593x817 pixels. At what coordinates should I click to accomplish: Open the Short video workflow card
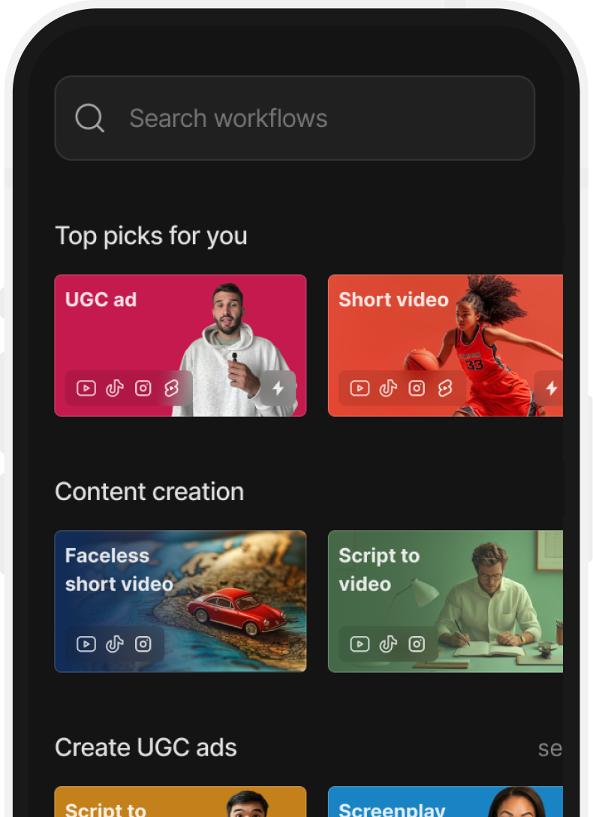click(446, 345)
